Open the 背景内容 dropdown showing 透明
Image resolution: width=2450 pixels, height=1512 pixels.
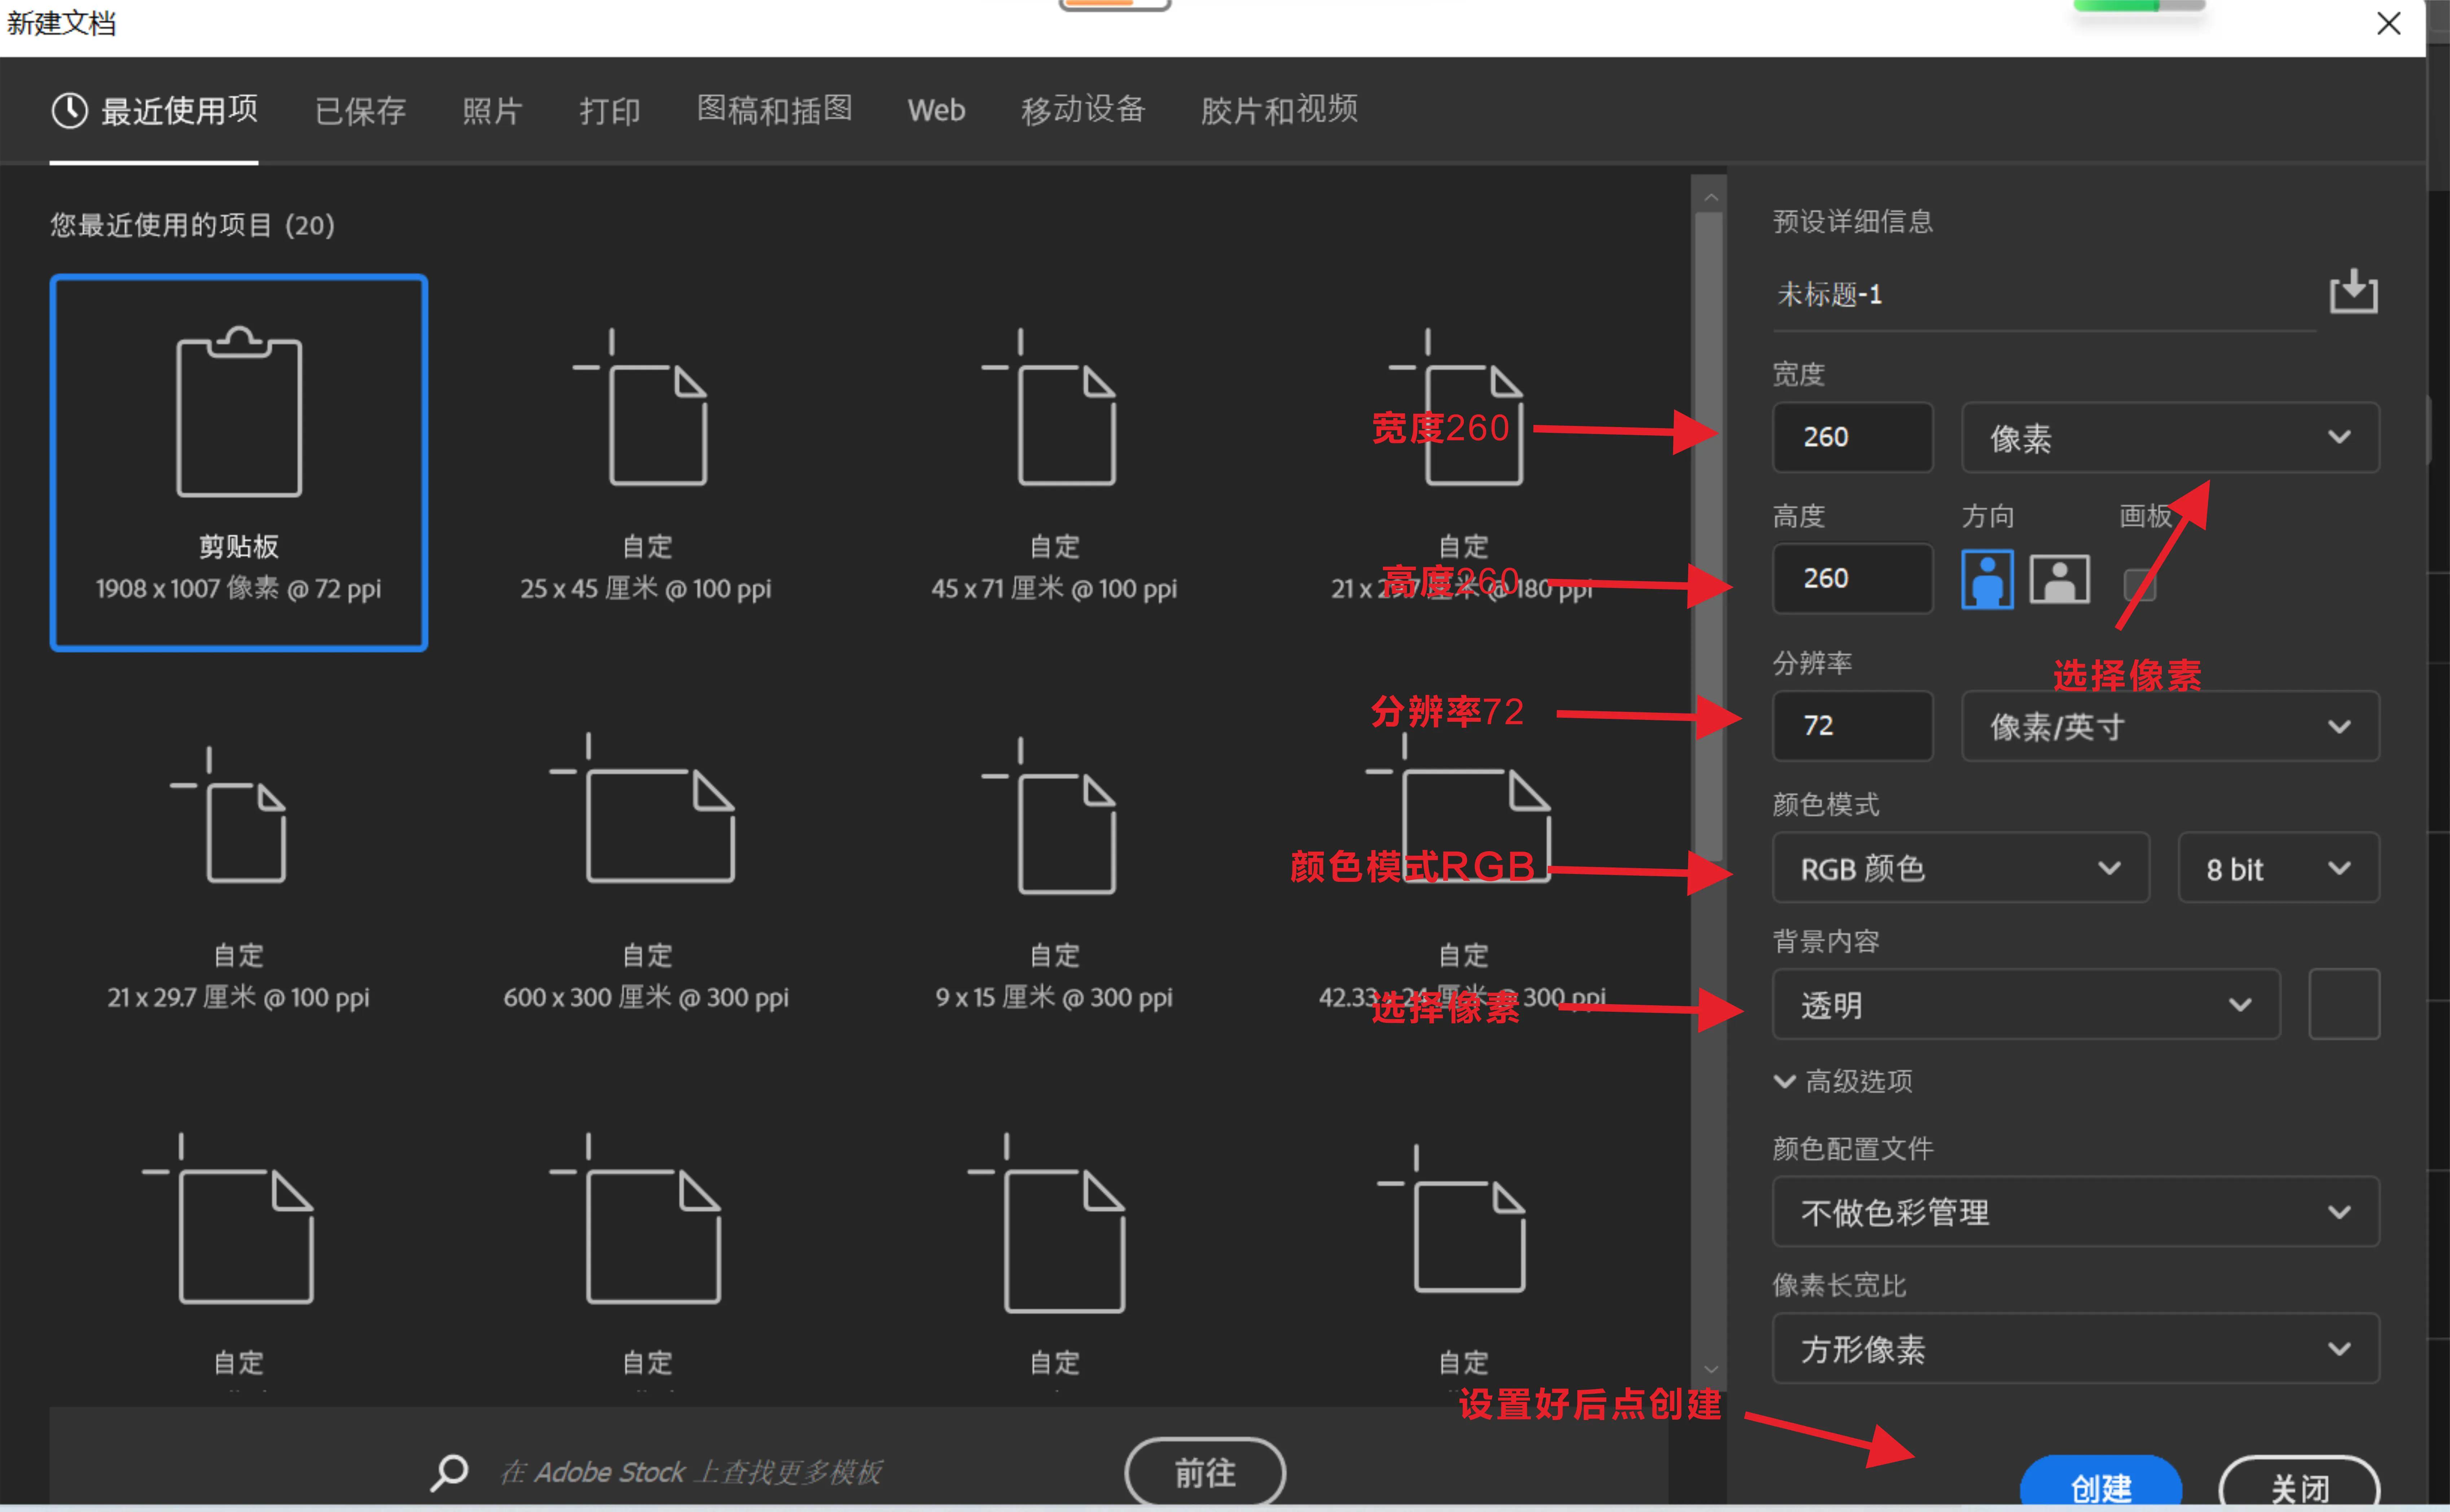[2025, 1005]
